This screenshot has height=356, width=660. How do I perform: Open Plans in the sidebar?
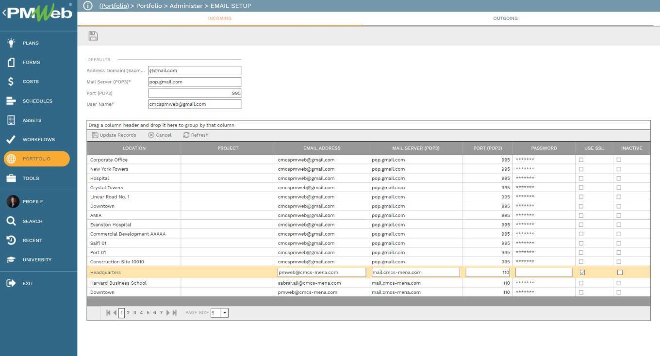coord(30,43)
